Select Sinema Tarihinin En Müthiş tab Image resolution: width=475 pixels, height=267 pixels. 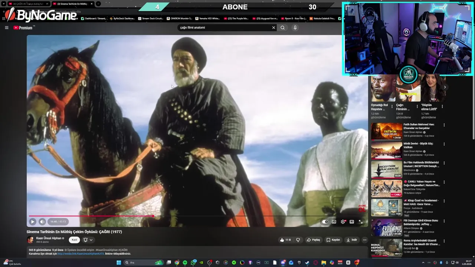(72, 4)
